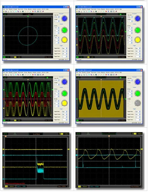This screenshot has width=148, height=192.
Task: Click the Save disk icon in the X-Y circle window
Action: 6,11
